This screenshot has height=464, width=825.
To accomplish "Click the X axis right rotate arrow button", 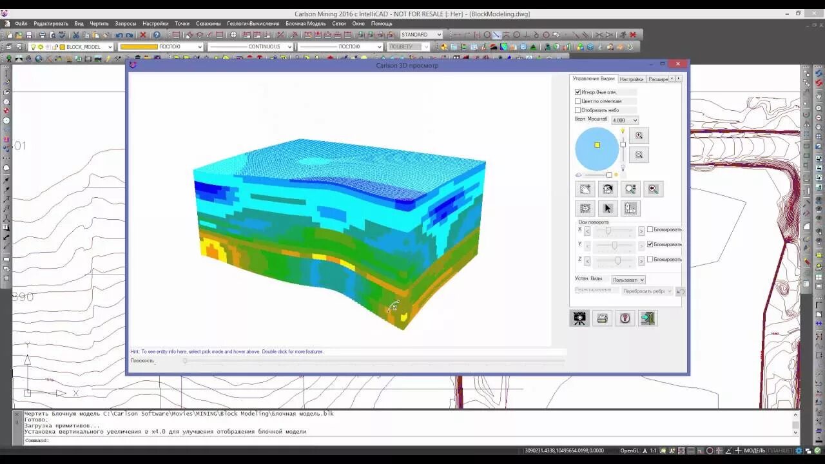I will click(x=641, y=230).
